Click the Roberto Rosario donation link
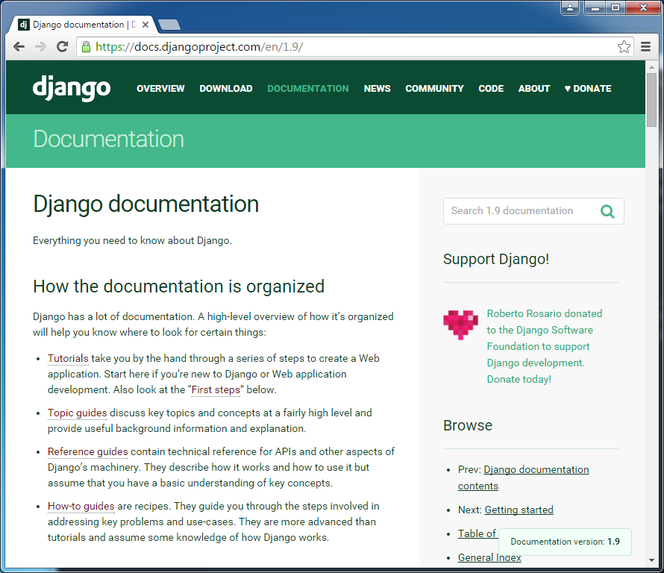This screenshot has width=664, height=573. [x=545, y=346]
